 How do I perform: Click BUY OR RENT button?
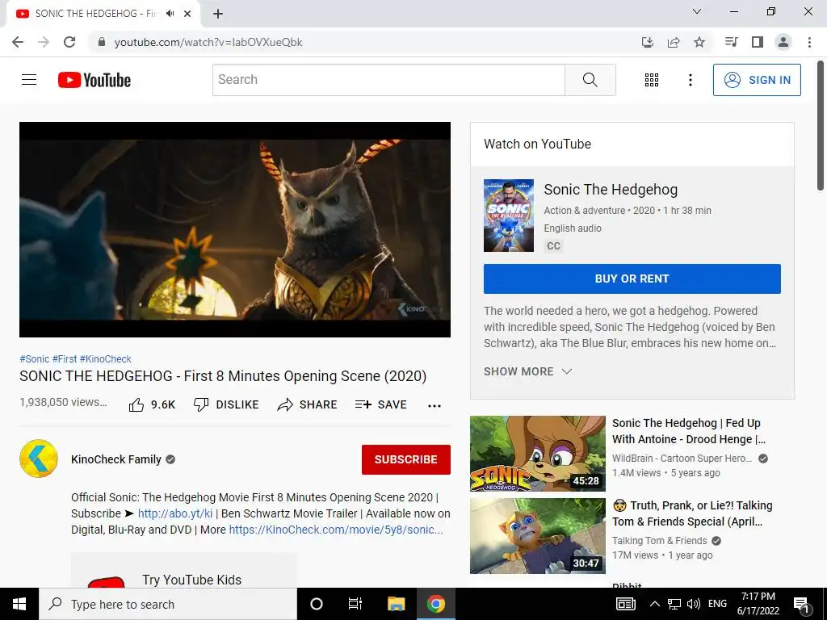click(x=632, y=279)
